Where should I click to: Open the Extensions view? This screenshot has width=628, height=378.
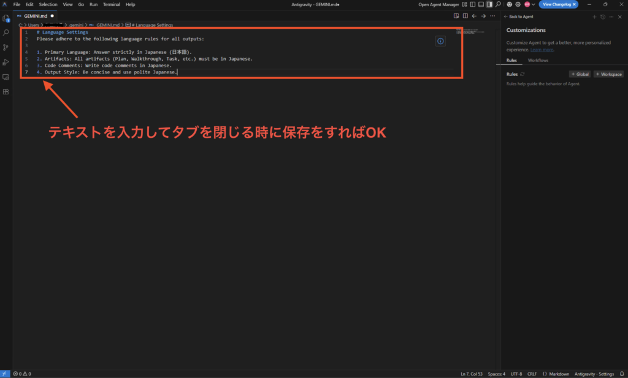pyautogui.click(x=6, y=92)
